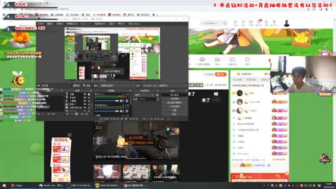Toggle visibility of the 节目单 text source
Viewport: 336px width, 189px height.
point(85,97)
